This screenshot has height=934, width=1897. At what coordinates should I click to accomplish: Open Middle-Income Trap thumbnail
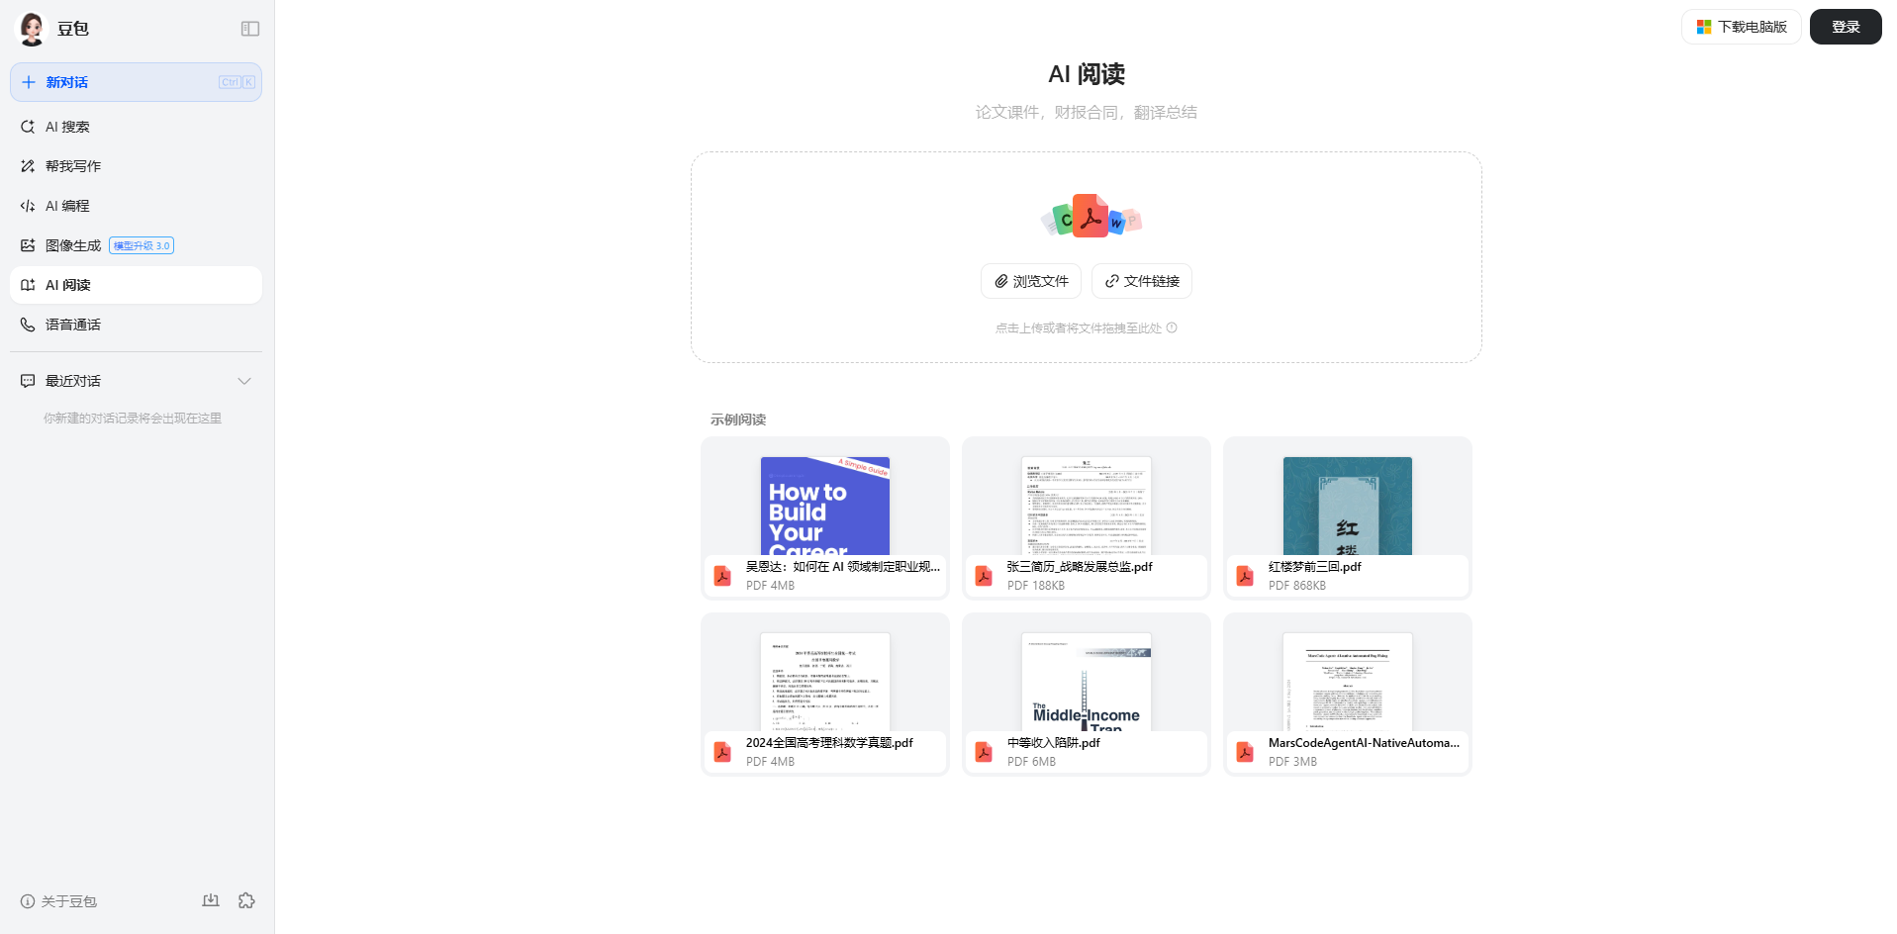click(x=1087, y=682)
